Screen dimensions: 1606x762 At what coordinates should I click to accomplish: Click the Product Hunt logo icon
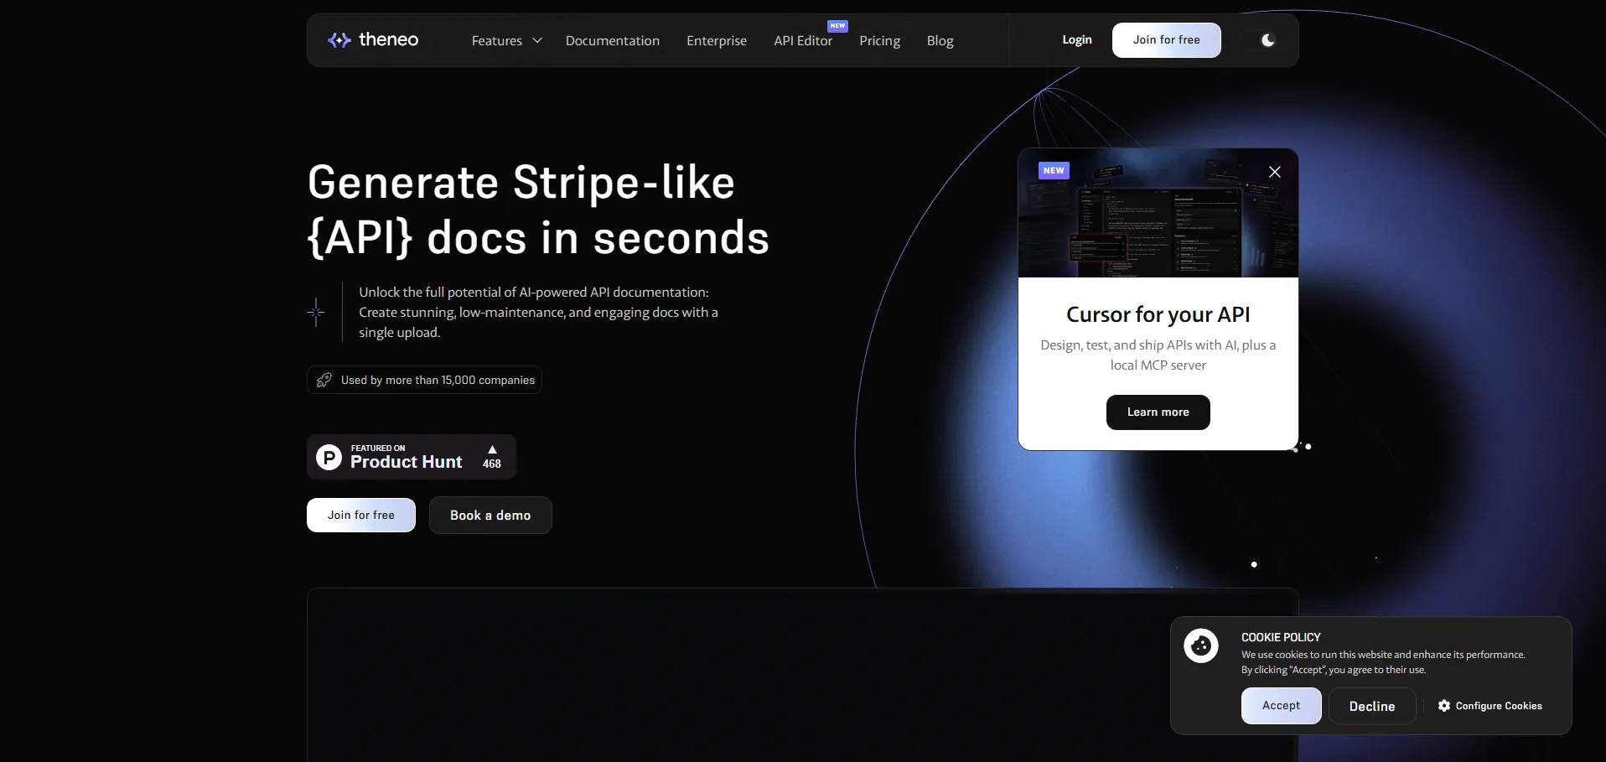tap(329, 457)
